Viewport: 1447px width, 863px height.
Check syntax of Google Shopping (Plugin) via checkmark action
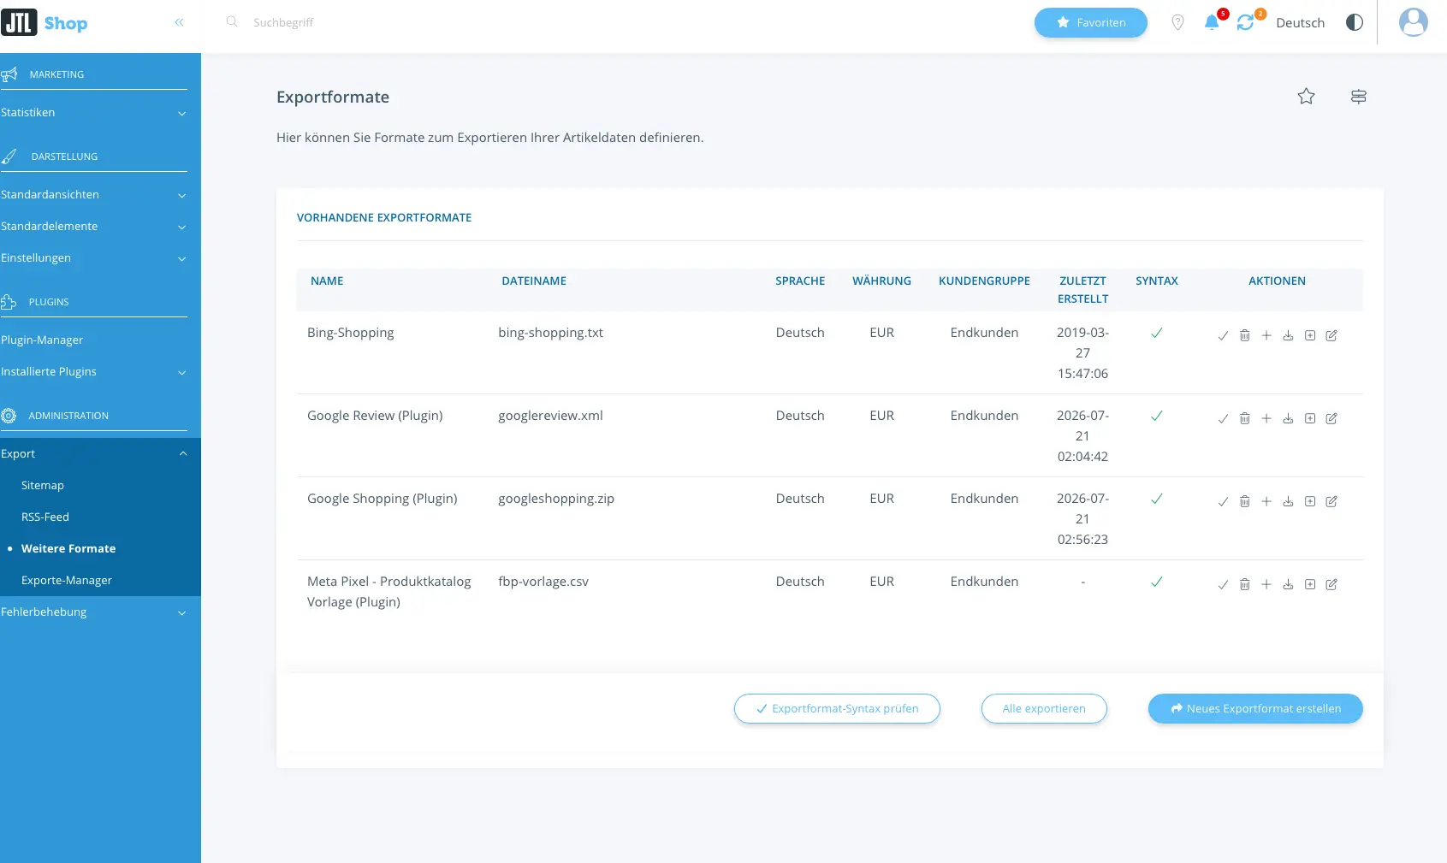(x=1223, y=501)
